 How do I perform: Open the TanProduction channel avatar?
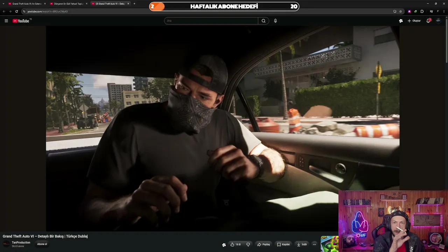6,244
